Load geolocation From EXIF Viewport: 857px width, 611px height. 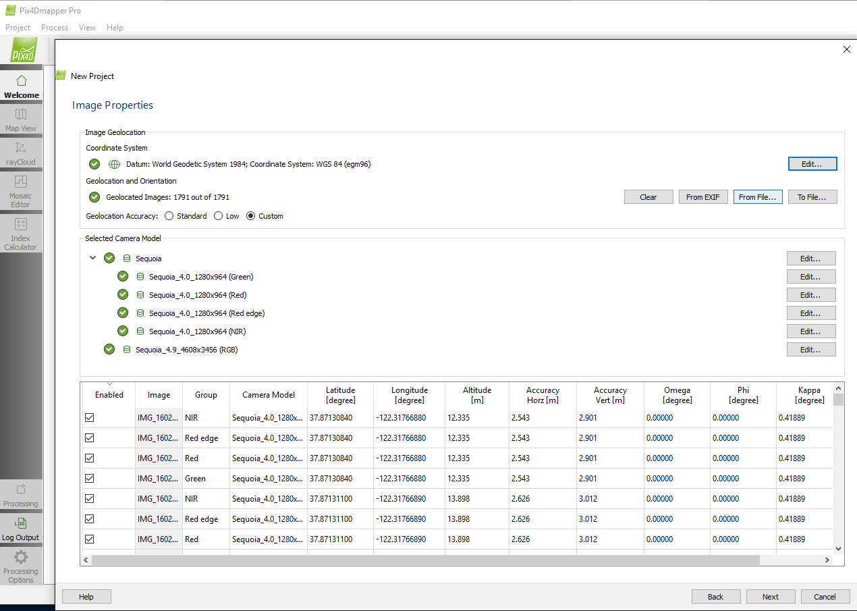point(703,197)
